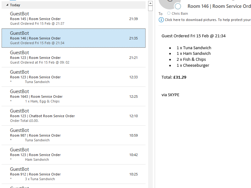Screen dimensions: 251x188
Task: Open the Room 987 Room Service Order email
Action: coord(73,135)
